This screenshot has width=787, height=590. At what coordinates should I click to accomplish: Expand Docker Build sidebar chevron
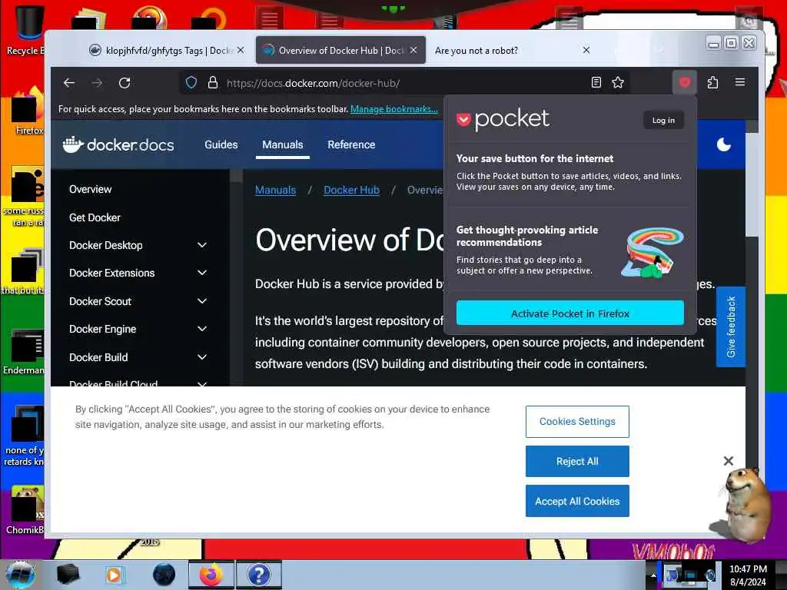pos(202,357)
